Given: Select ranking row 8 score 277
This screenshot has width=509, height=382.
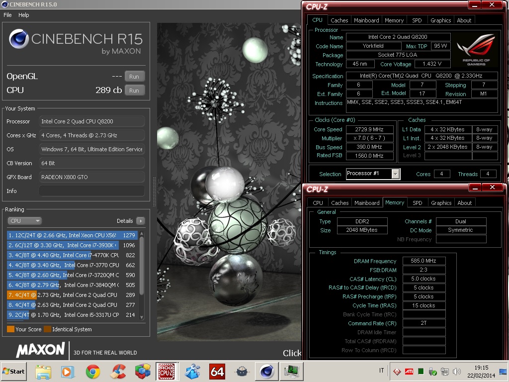Looking at the screenshot, I should 72,305.
